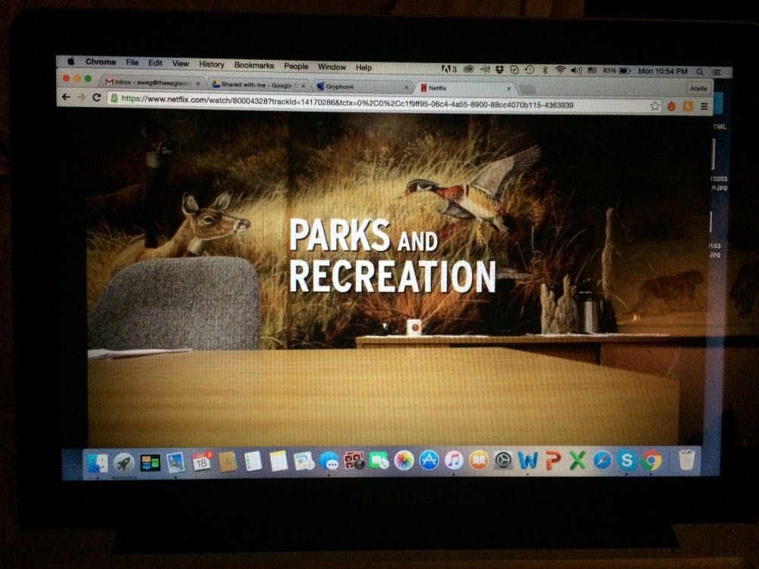Open Skype from the dock
The height and width of the screenshot is (569, 759).
(626, 460)
